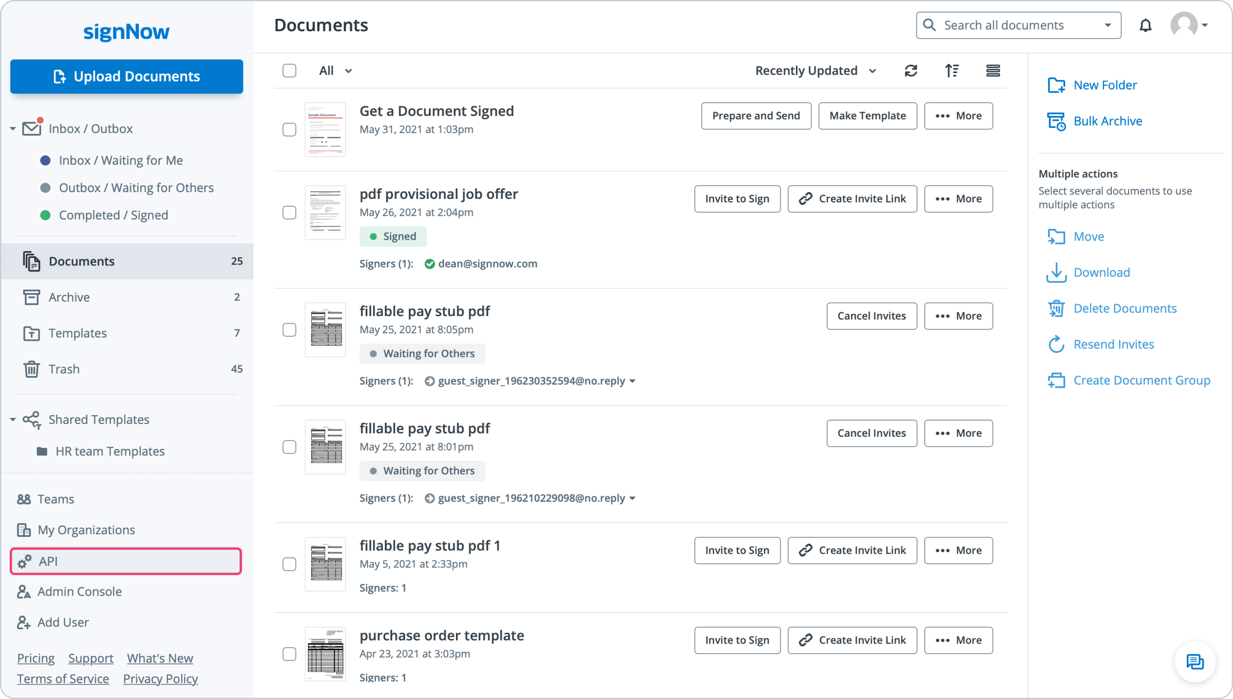
Task: Click the notification bell icon
Action: click(x=1146, y=25)
